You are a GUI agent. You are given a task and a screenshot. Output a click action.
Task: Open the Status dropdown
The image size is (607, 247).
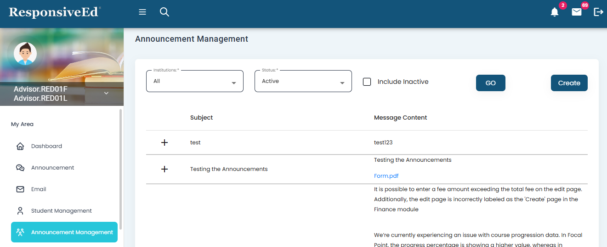pyautogui.click(x=303, y=81)
